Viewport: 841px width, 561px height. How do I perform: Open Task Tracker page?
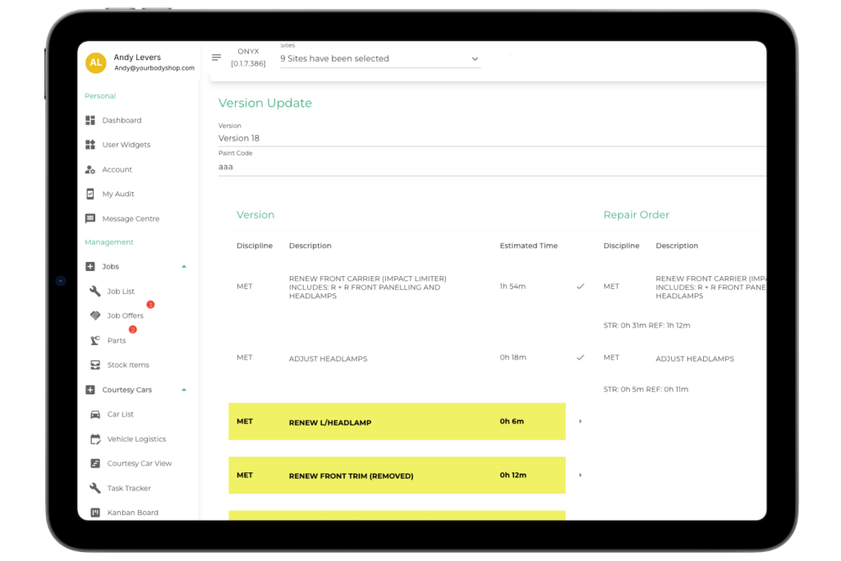pyautogui.click(x=129, y=488)
